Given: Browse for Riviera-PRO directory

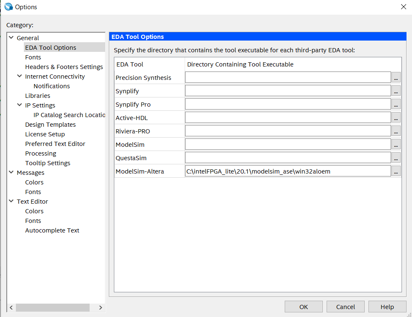Looking at the screenshot, I should [x=396, y=131].
